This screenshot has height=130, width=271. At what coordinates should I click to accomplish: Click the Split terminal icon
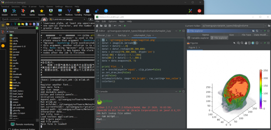60,12
